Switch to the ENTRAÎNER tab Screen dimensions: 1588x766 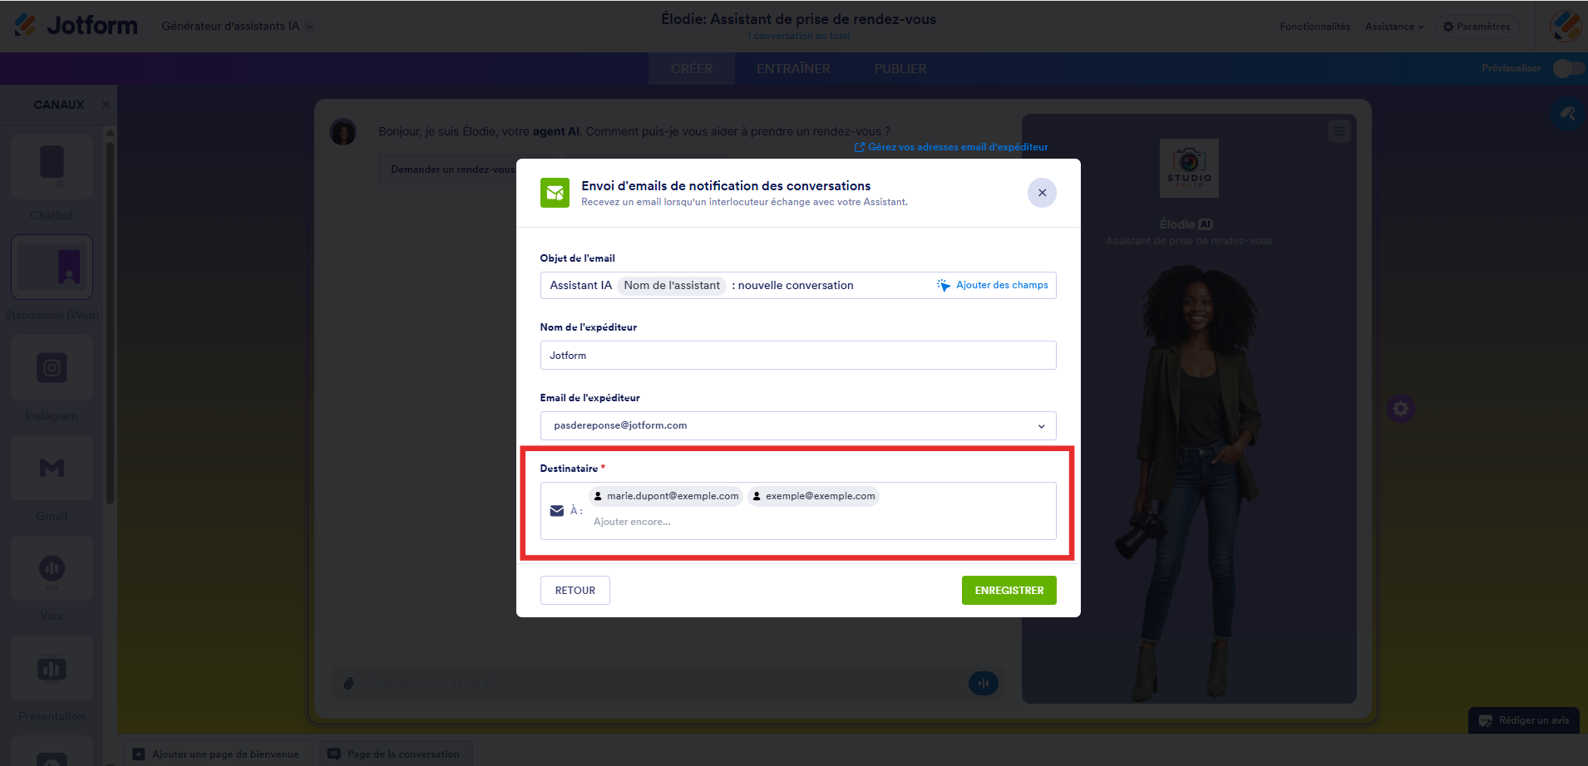(793, 69)
